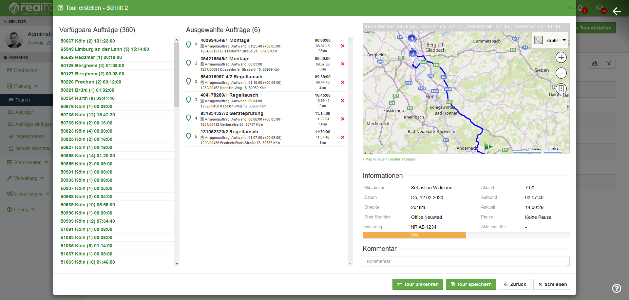
Task: Click into the Kommentar text field
Action: coord(466,261)
